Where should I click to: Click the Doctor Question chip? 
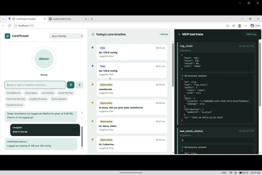coord(59,99)
